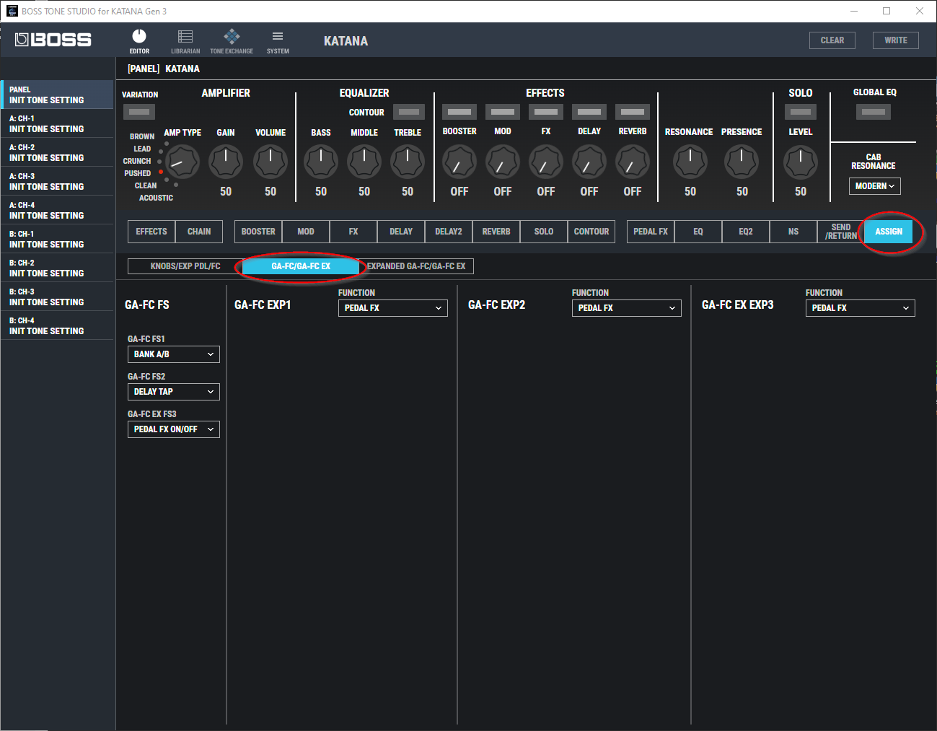Click the Resonance knob
The height and width of the screenshot is (731, 937).
tap(690, 162)
